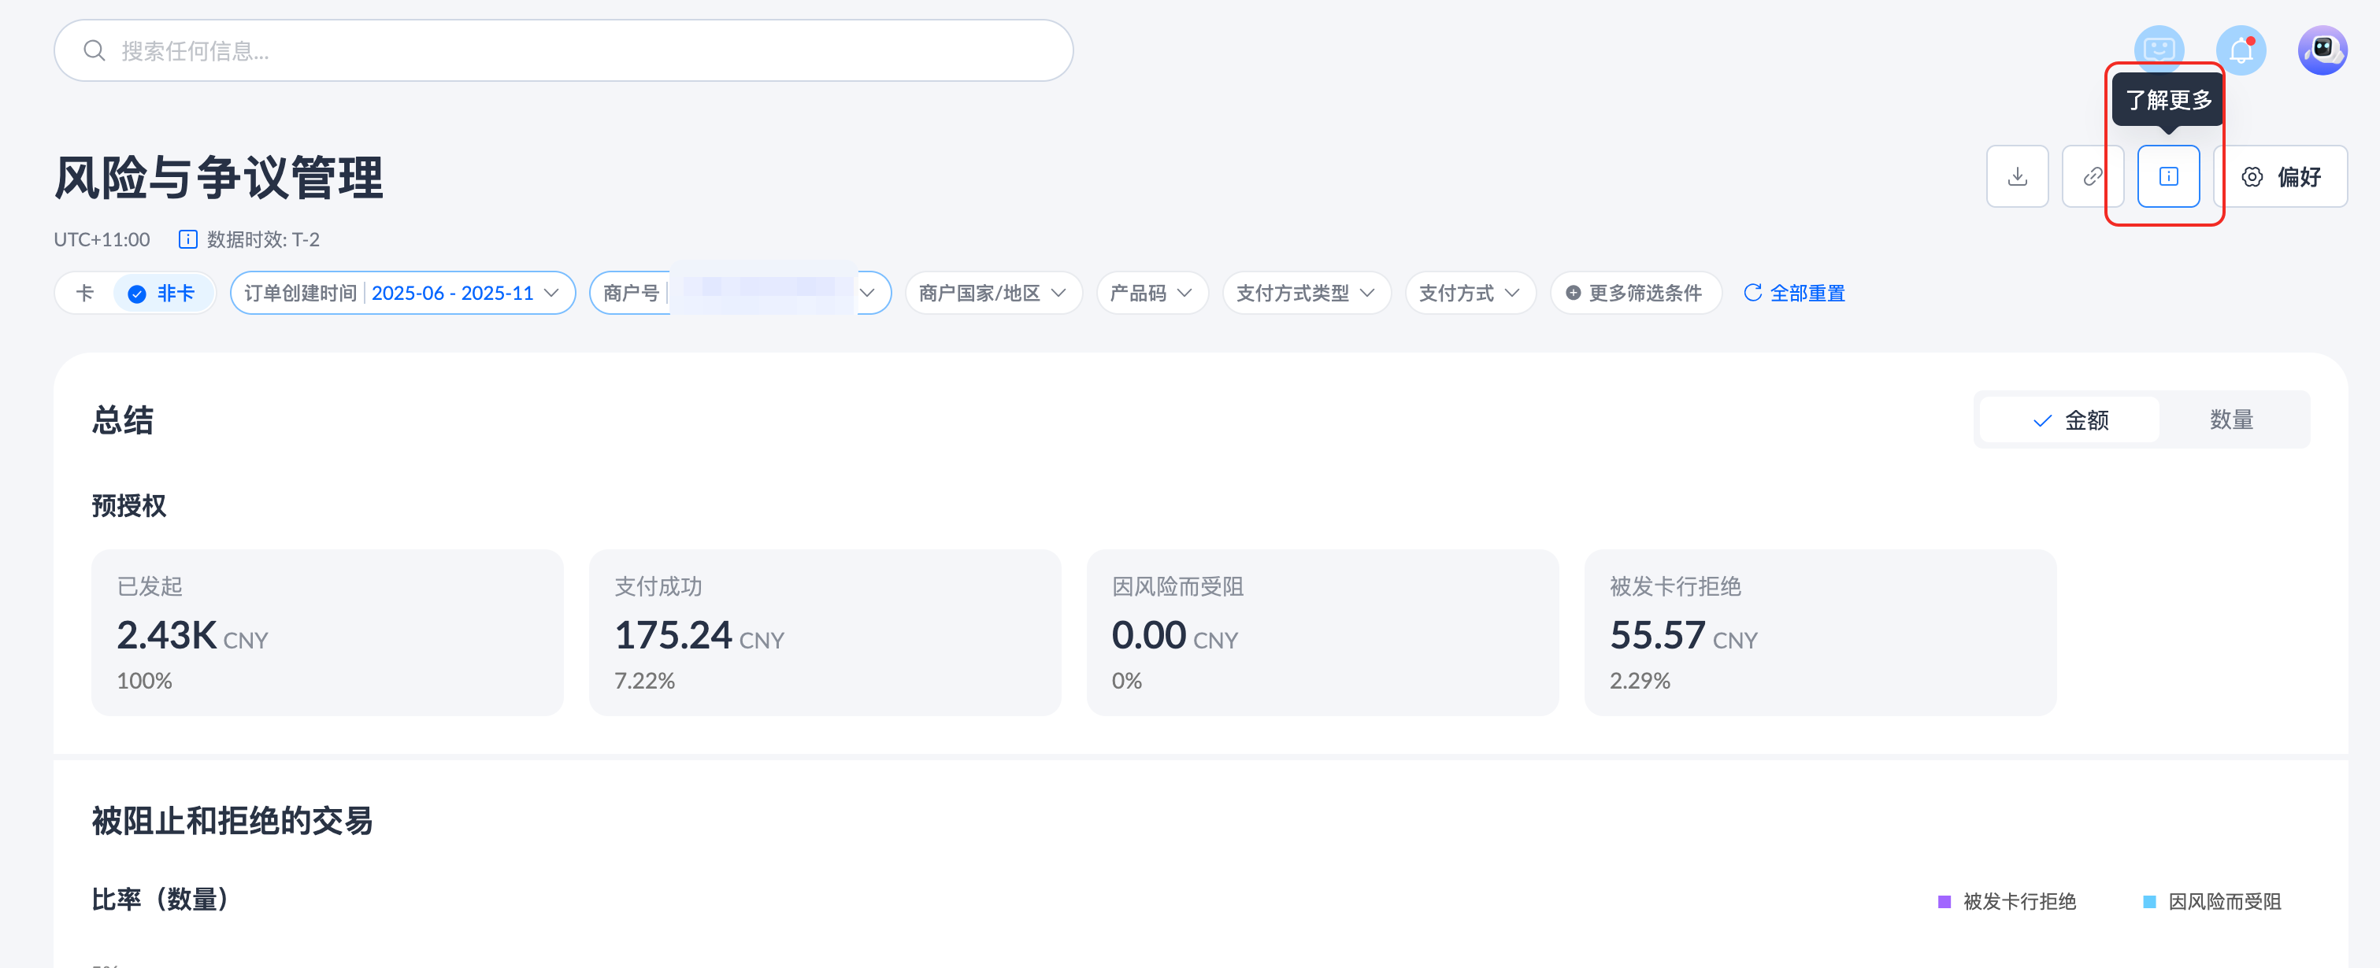
Task: Click the copy link icon button
Action: (2092, 176)
